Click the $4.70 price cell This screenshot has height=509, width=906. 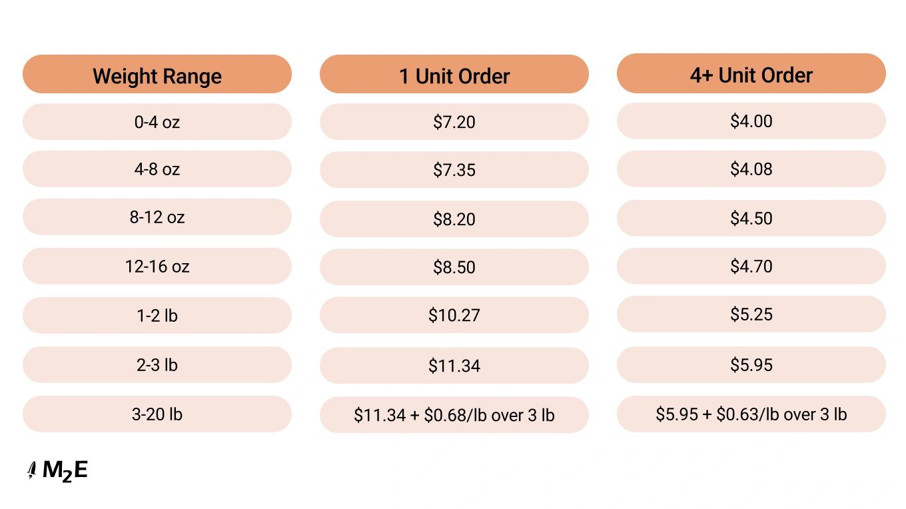coord(751,266)
